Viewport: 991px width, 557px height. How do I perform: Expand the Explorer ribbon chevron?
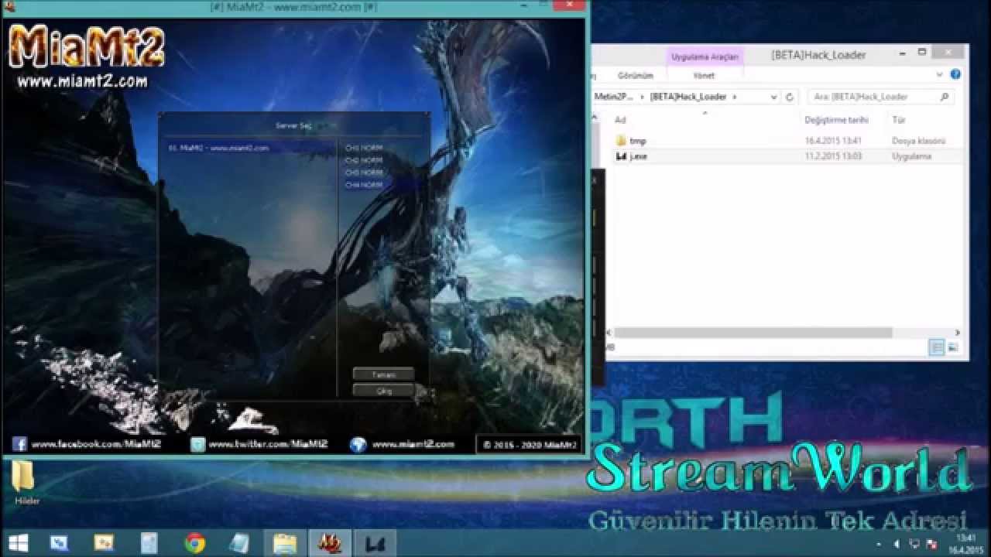(939, 75)
